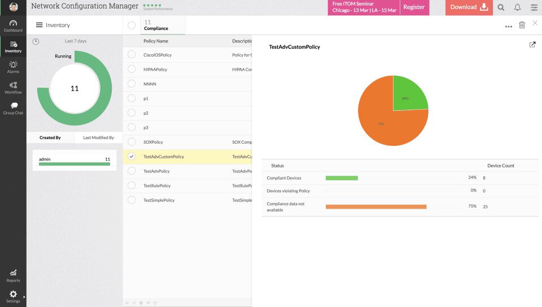This screenshot has height=307, width=542.
Task: Select the CiscoIOSPolicy row checkbox
Action: click(132, 55)
